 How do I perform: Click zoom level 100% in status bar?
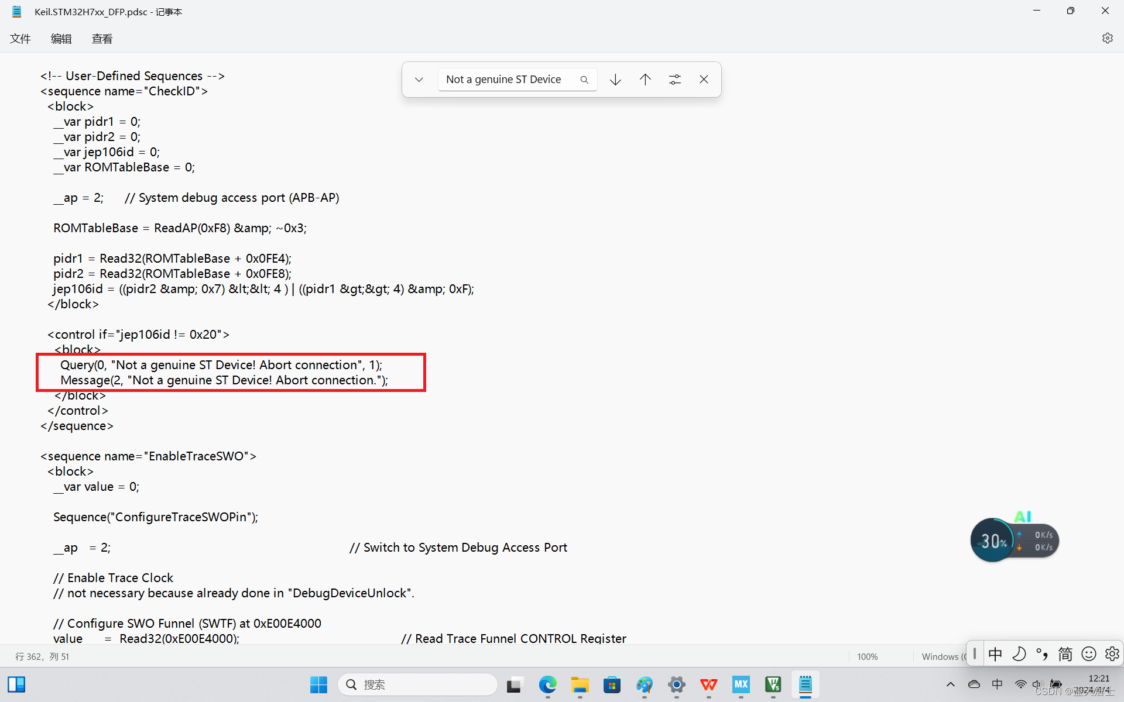click(x=867, y=656)
